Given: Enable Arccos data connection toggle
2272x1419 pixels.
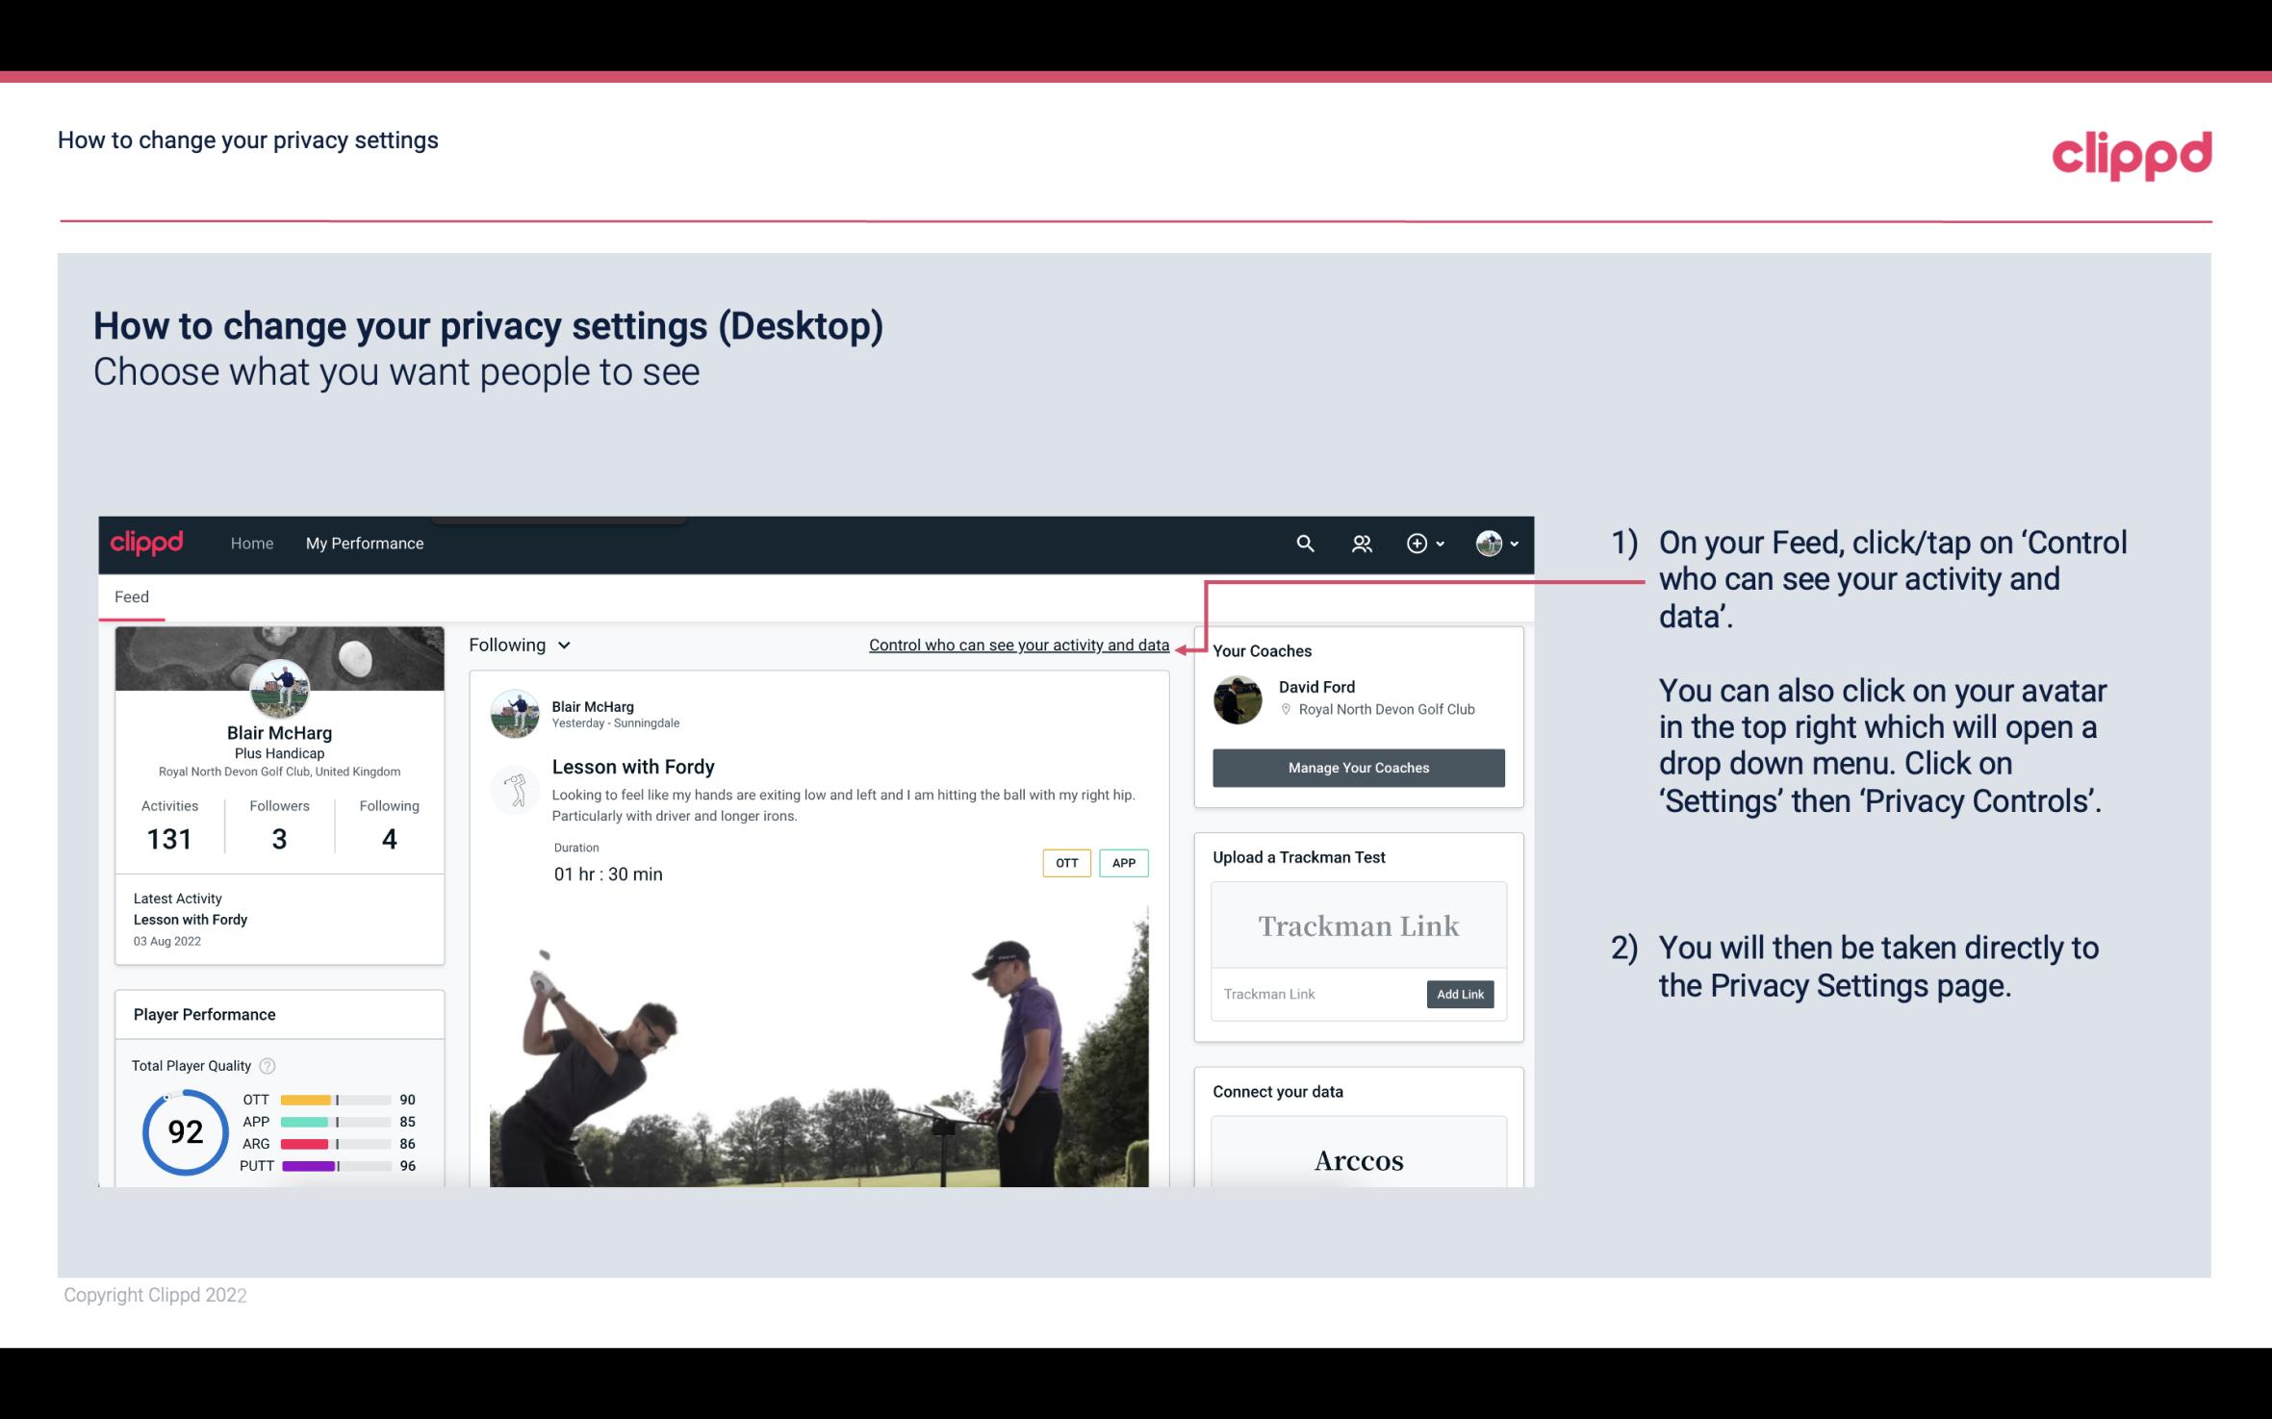Looking at the screenshot, I should tap(1357, 1162).
